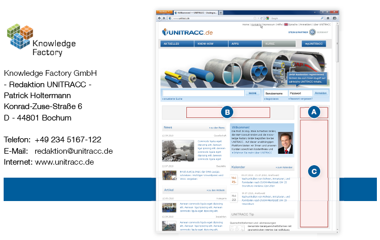The width and height of the screenshot is (380, 240).
Task: Click the Anmelden login button
Action: (x=321, y=93)
